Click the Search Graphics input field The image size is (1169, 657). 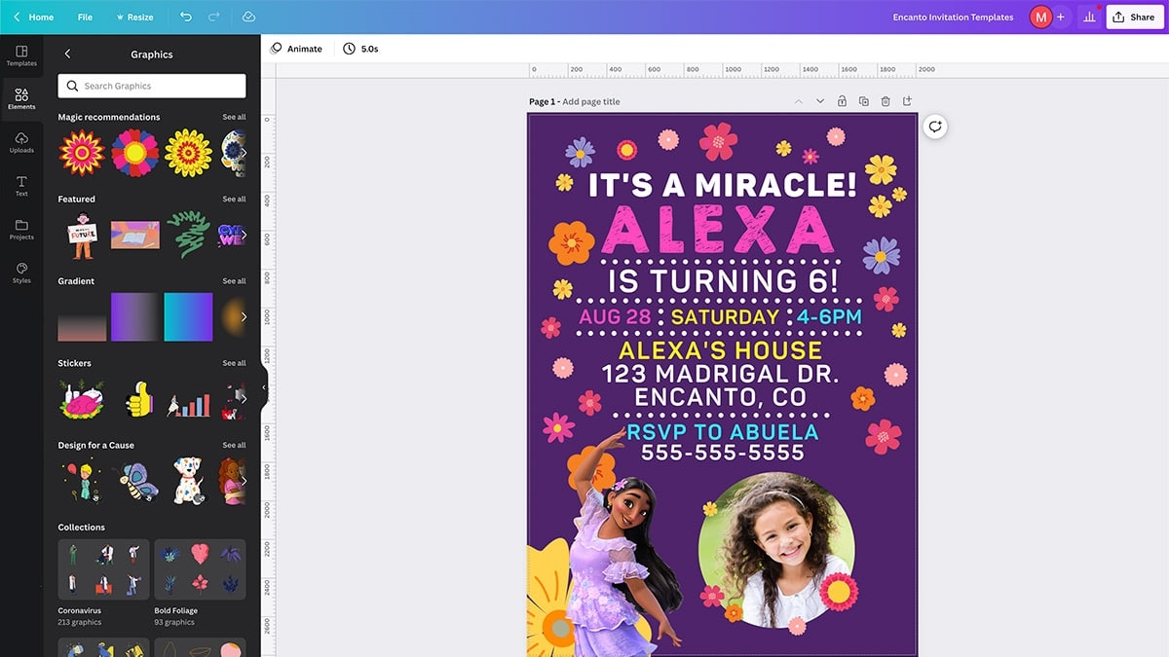152,86
